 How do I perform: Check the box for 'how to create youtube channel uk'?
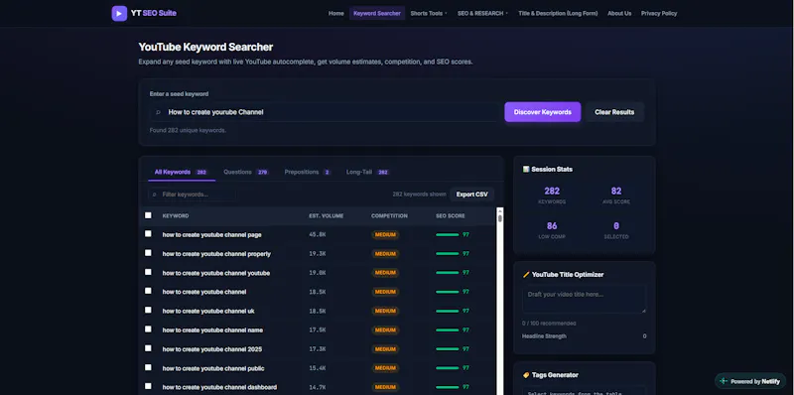click(148, 310)
